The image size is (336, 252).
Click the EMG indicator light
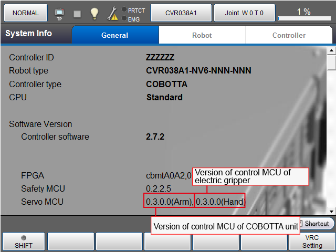coord(124,18)
